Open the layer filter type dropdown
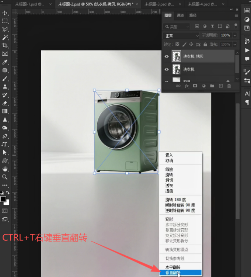 coord(176,27)
